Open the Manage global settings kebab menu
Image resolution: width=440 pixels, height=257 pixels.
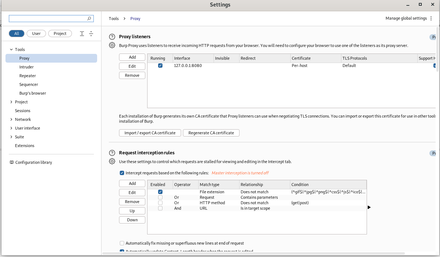pyautogui.click(x=431, y=19)
